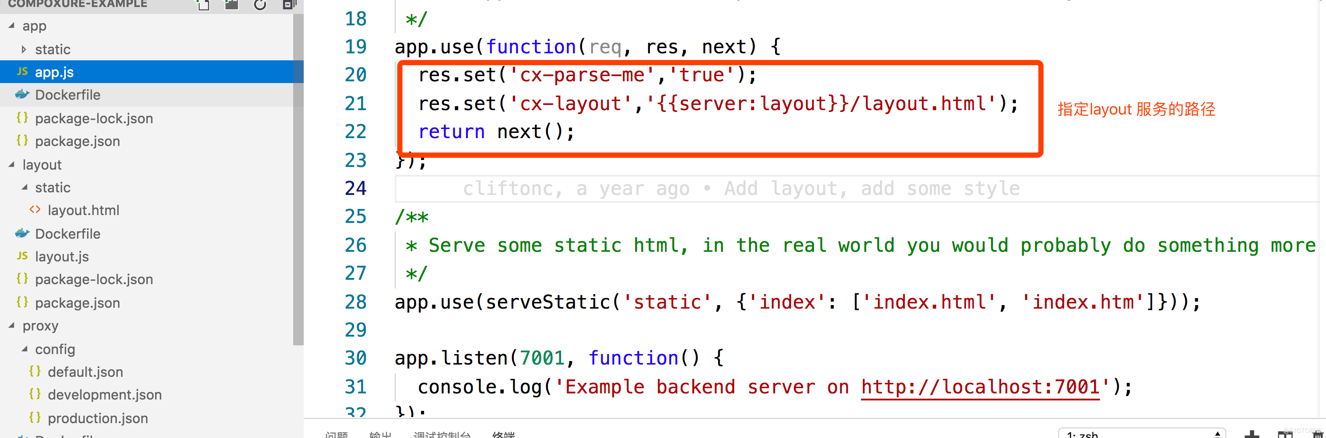Switch to the 调试控制台 debug console tab
The image size is (1326, 438).
[x=442, y=435]
